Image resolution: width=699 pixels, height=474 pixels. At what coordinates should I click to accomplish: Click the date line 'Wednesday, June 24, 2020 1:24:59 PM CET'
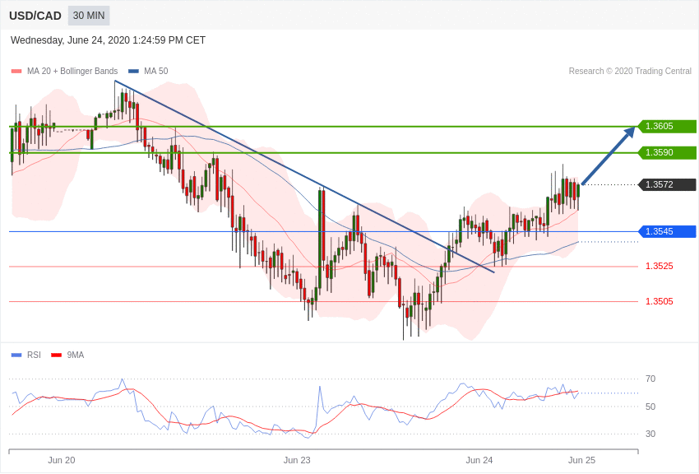pyautogui.click(x=108, y=40)
